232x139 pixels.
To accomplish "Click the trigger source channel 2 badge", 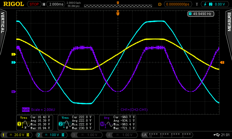I will 211,4.
